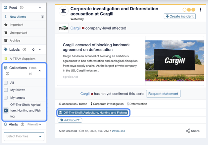Image resolution: width=208 pixels, height=145 pixels.
Task: Click the Yesterday timestamp text
Action: [77, 19]
